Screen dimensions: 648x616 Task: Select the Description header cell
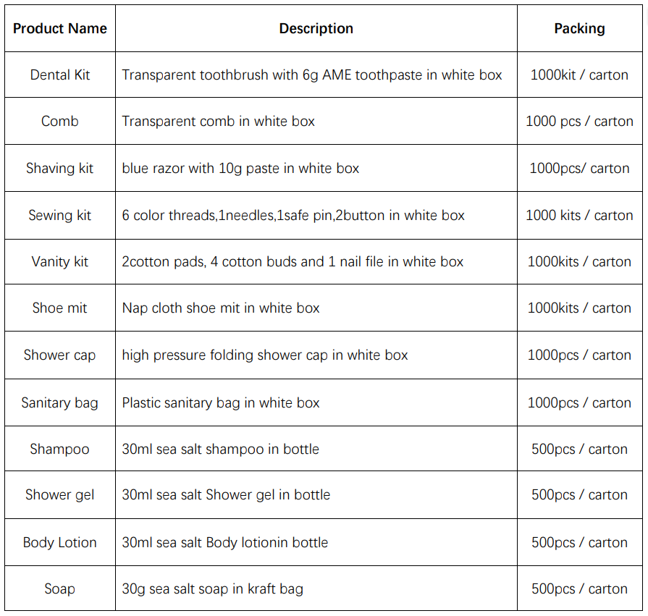pyautogui.click(x=316, y=28)
